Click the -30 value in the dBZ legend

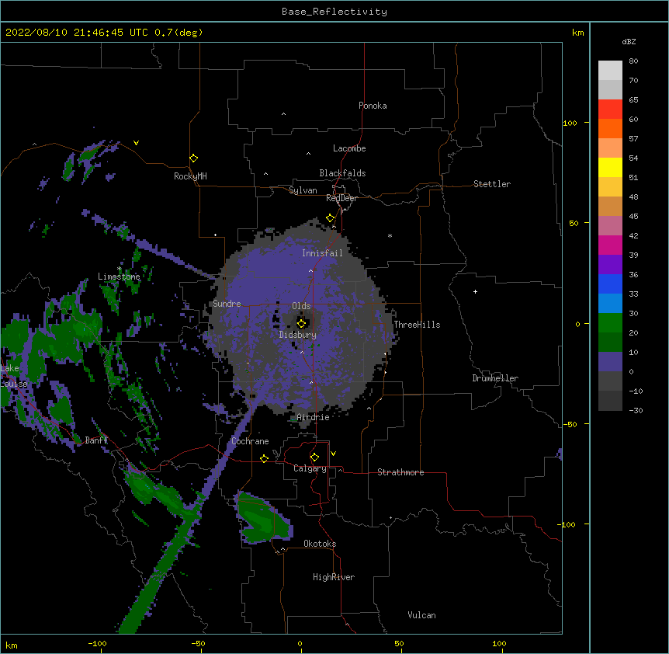(x=636, y=410)
